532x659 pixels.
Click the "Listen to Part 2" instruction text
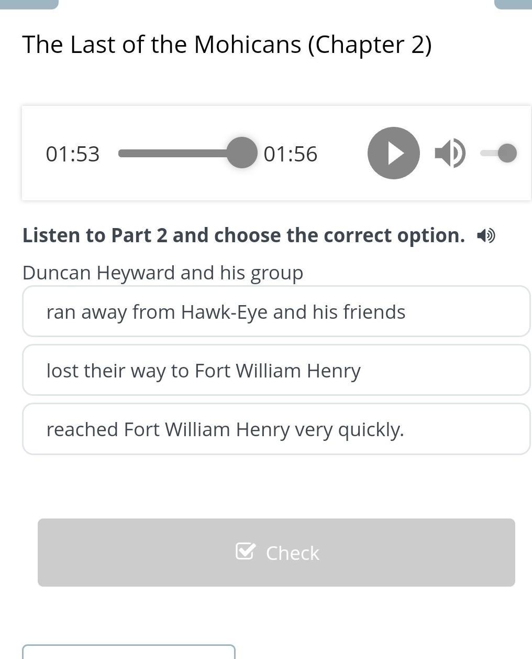pos(243,235)
